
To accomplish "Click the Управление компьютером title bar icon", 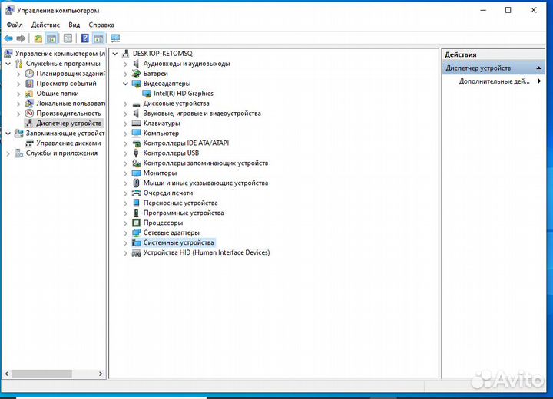I will pos(10,10).
